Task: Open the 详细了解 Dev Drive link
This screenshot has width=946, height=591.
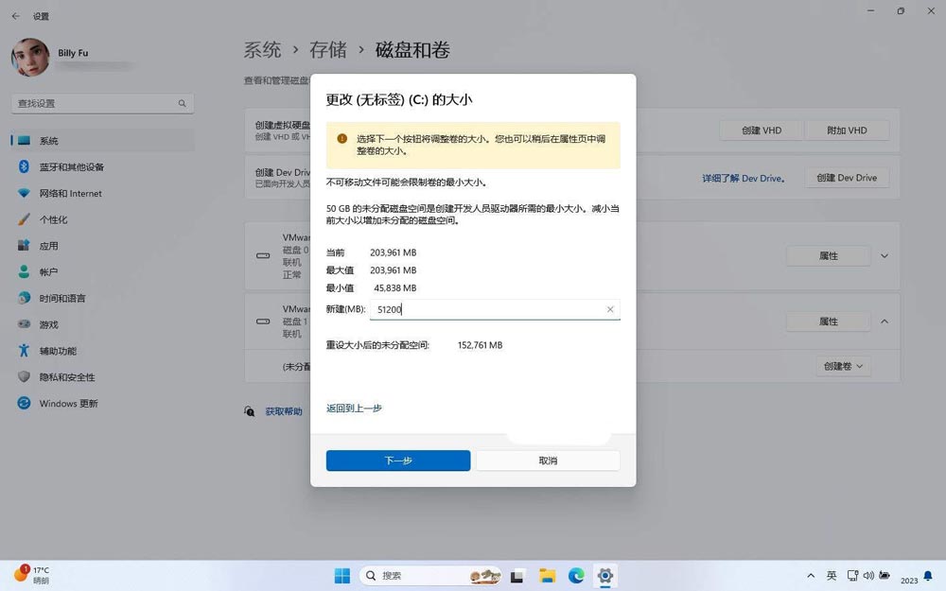Action: [744, 178]
